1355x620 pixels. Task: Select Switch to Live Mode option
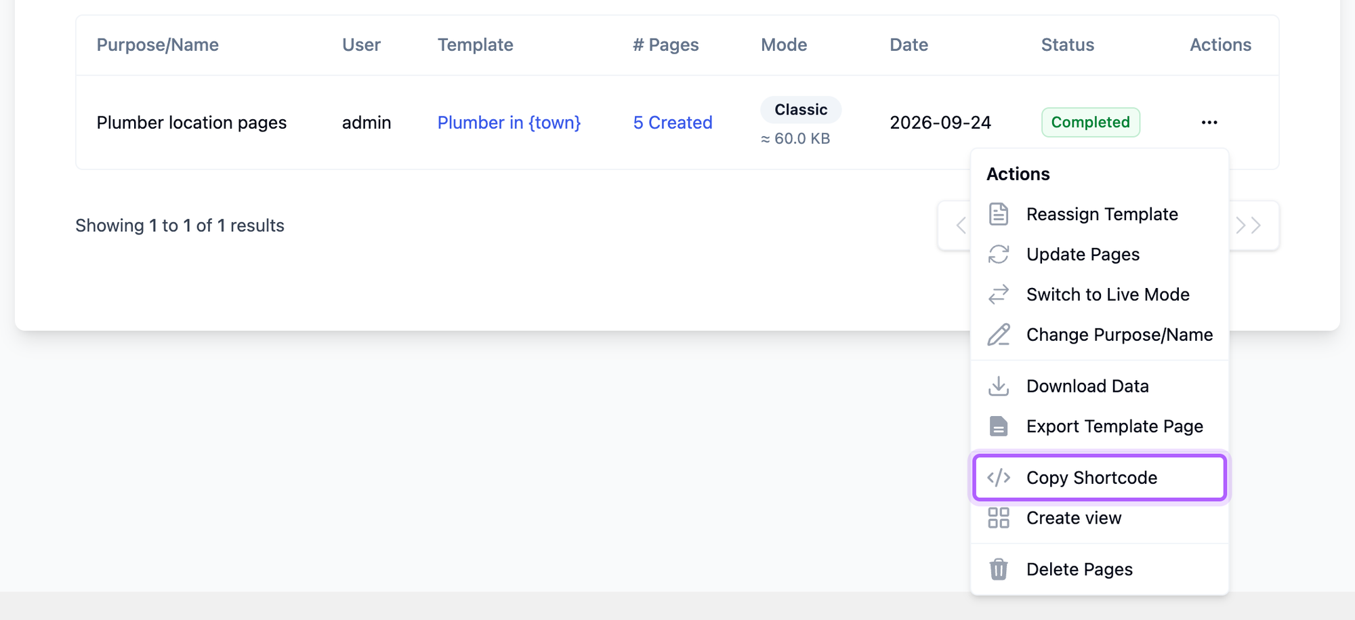pos(1100,294)
